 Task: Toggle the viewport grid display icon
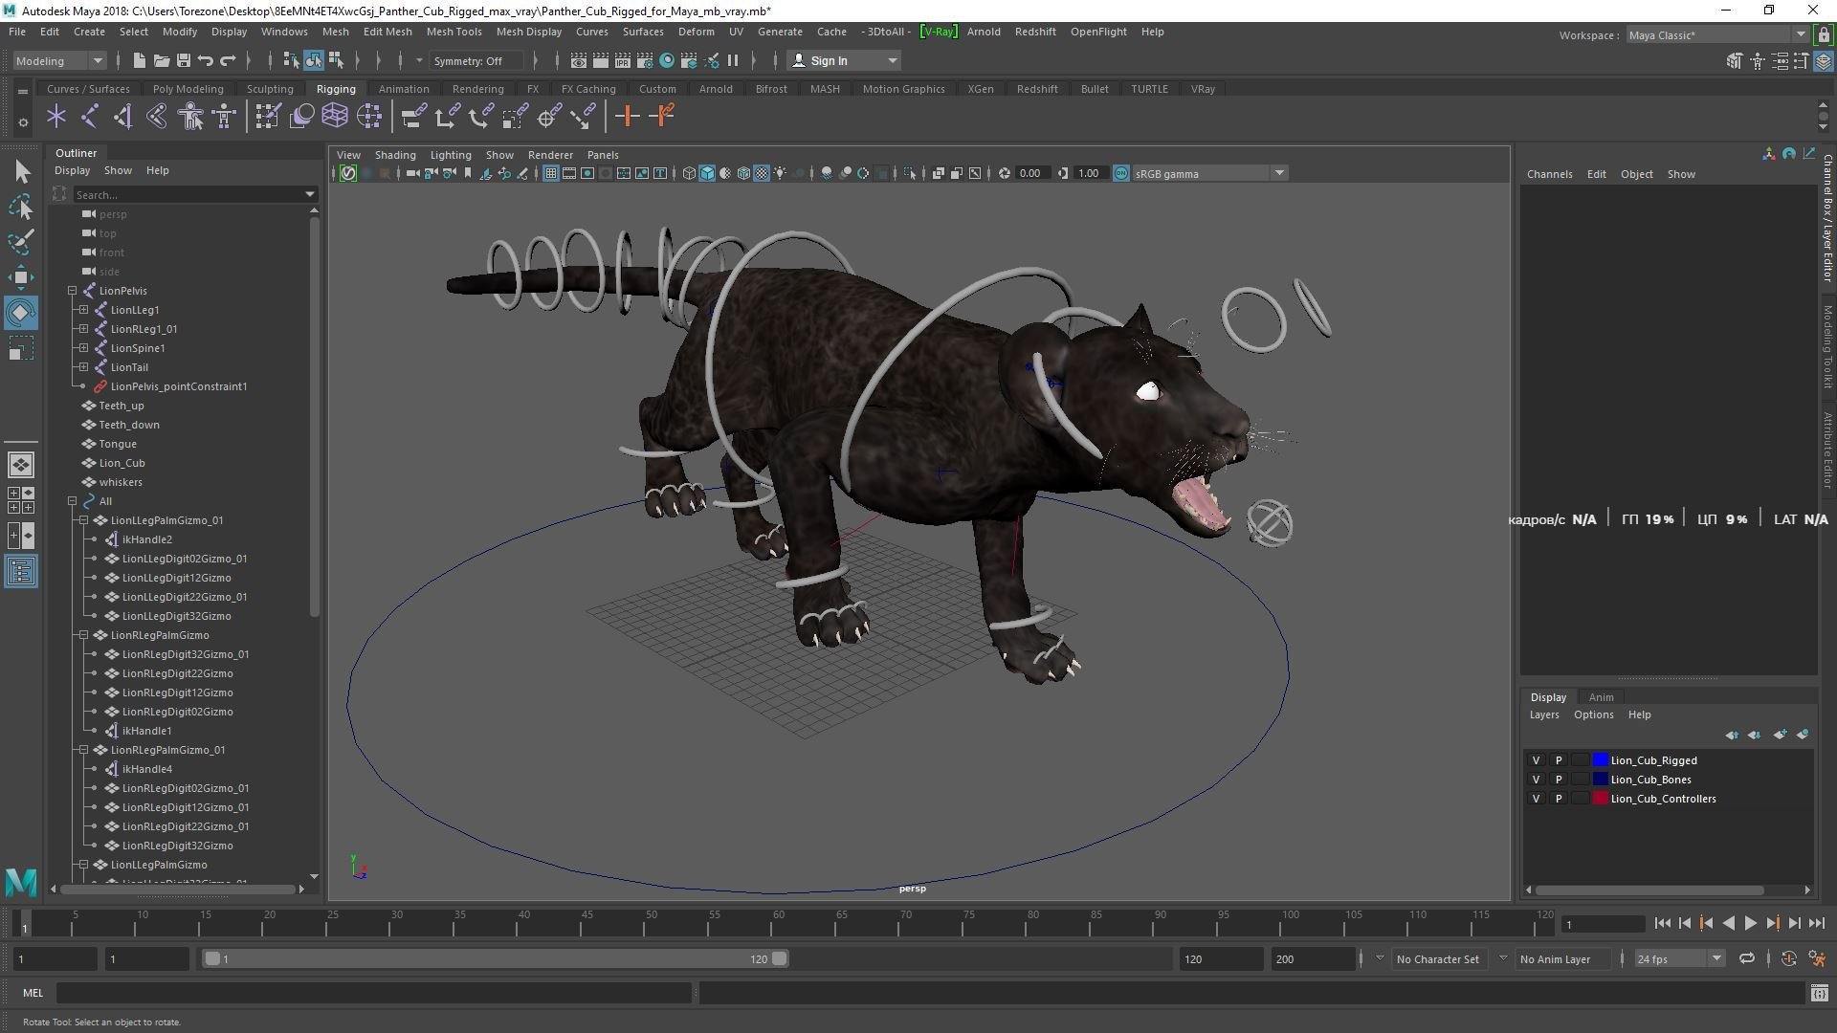click(551, 173)
